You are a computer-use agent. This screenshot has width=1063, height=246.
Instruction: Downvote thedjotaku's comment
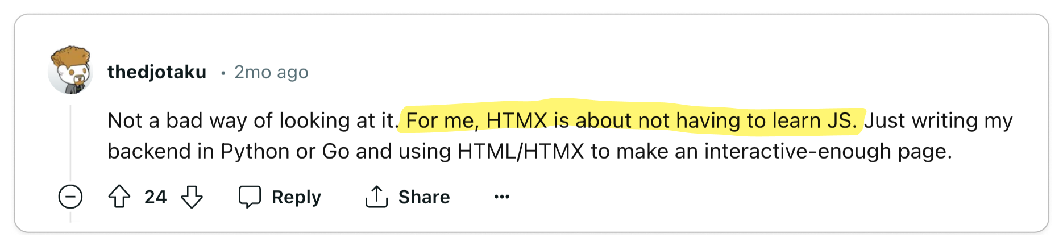click(x=192, y=197)
